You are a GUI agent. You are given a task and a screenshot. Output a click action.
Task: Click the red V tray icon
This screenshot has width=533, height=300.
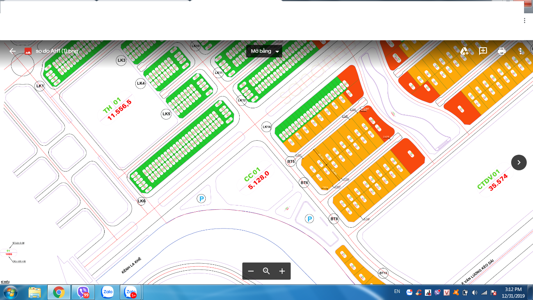tap(447, 292)
